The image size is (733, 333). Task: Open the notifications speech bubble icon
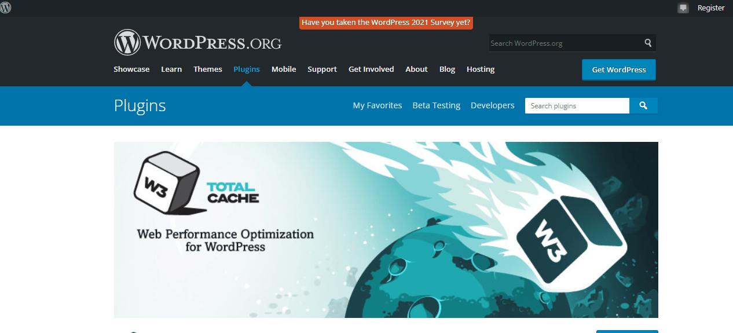[683, 8]
